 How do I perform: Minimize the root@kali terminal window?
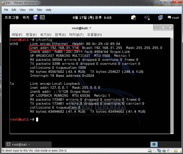156,28
